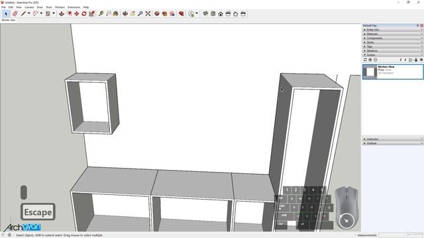Open the Extensions menu
Viewport: 424px width, 238px height.
pos(74,7)
